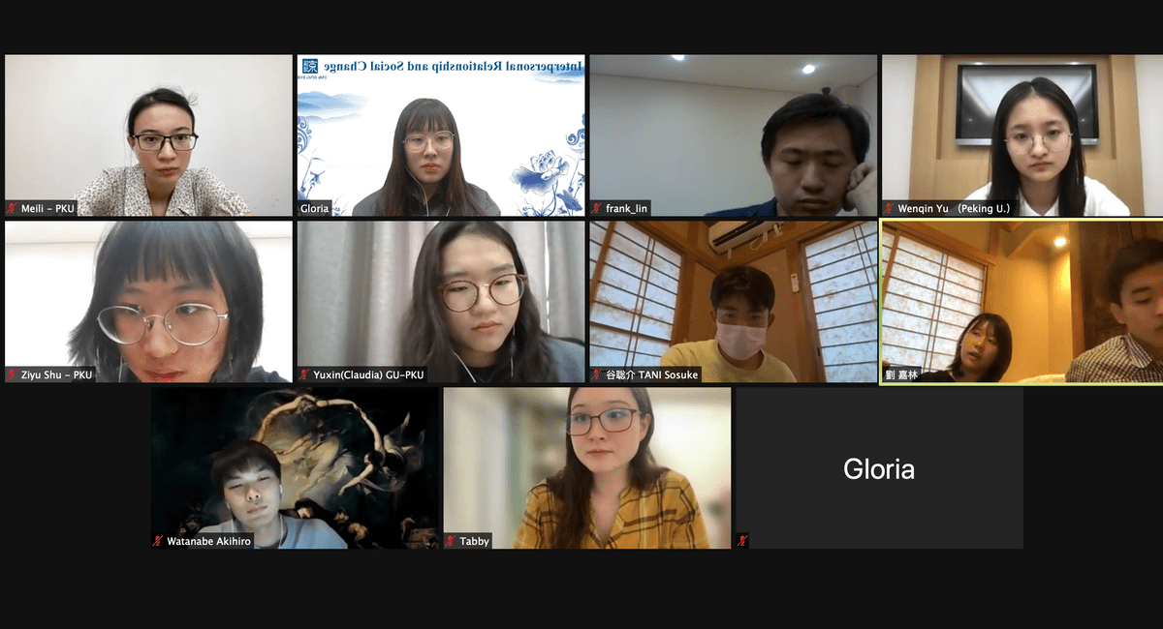This screenshot has height=629, width=1163.
Task: Click muted mic icon beside Watanabe Akihiro
Action: (x=159, y=541)
